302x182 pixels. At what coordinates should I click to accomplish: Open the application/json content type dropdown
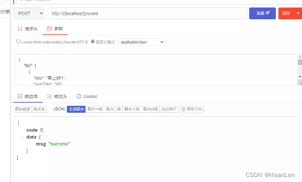(x=142, y=42)
